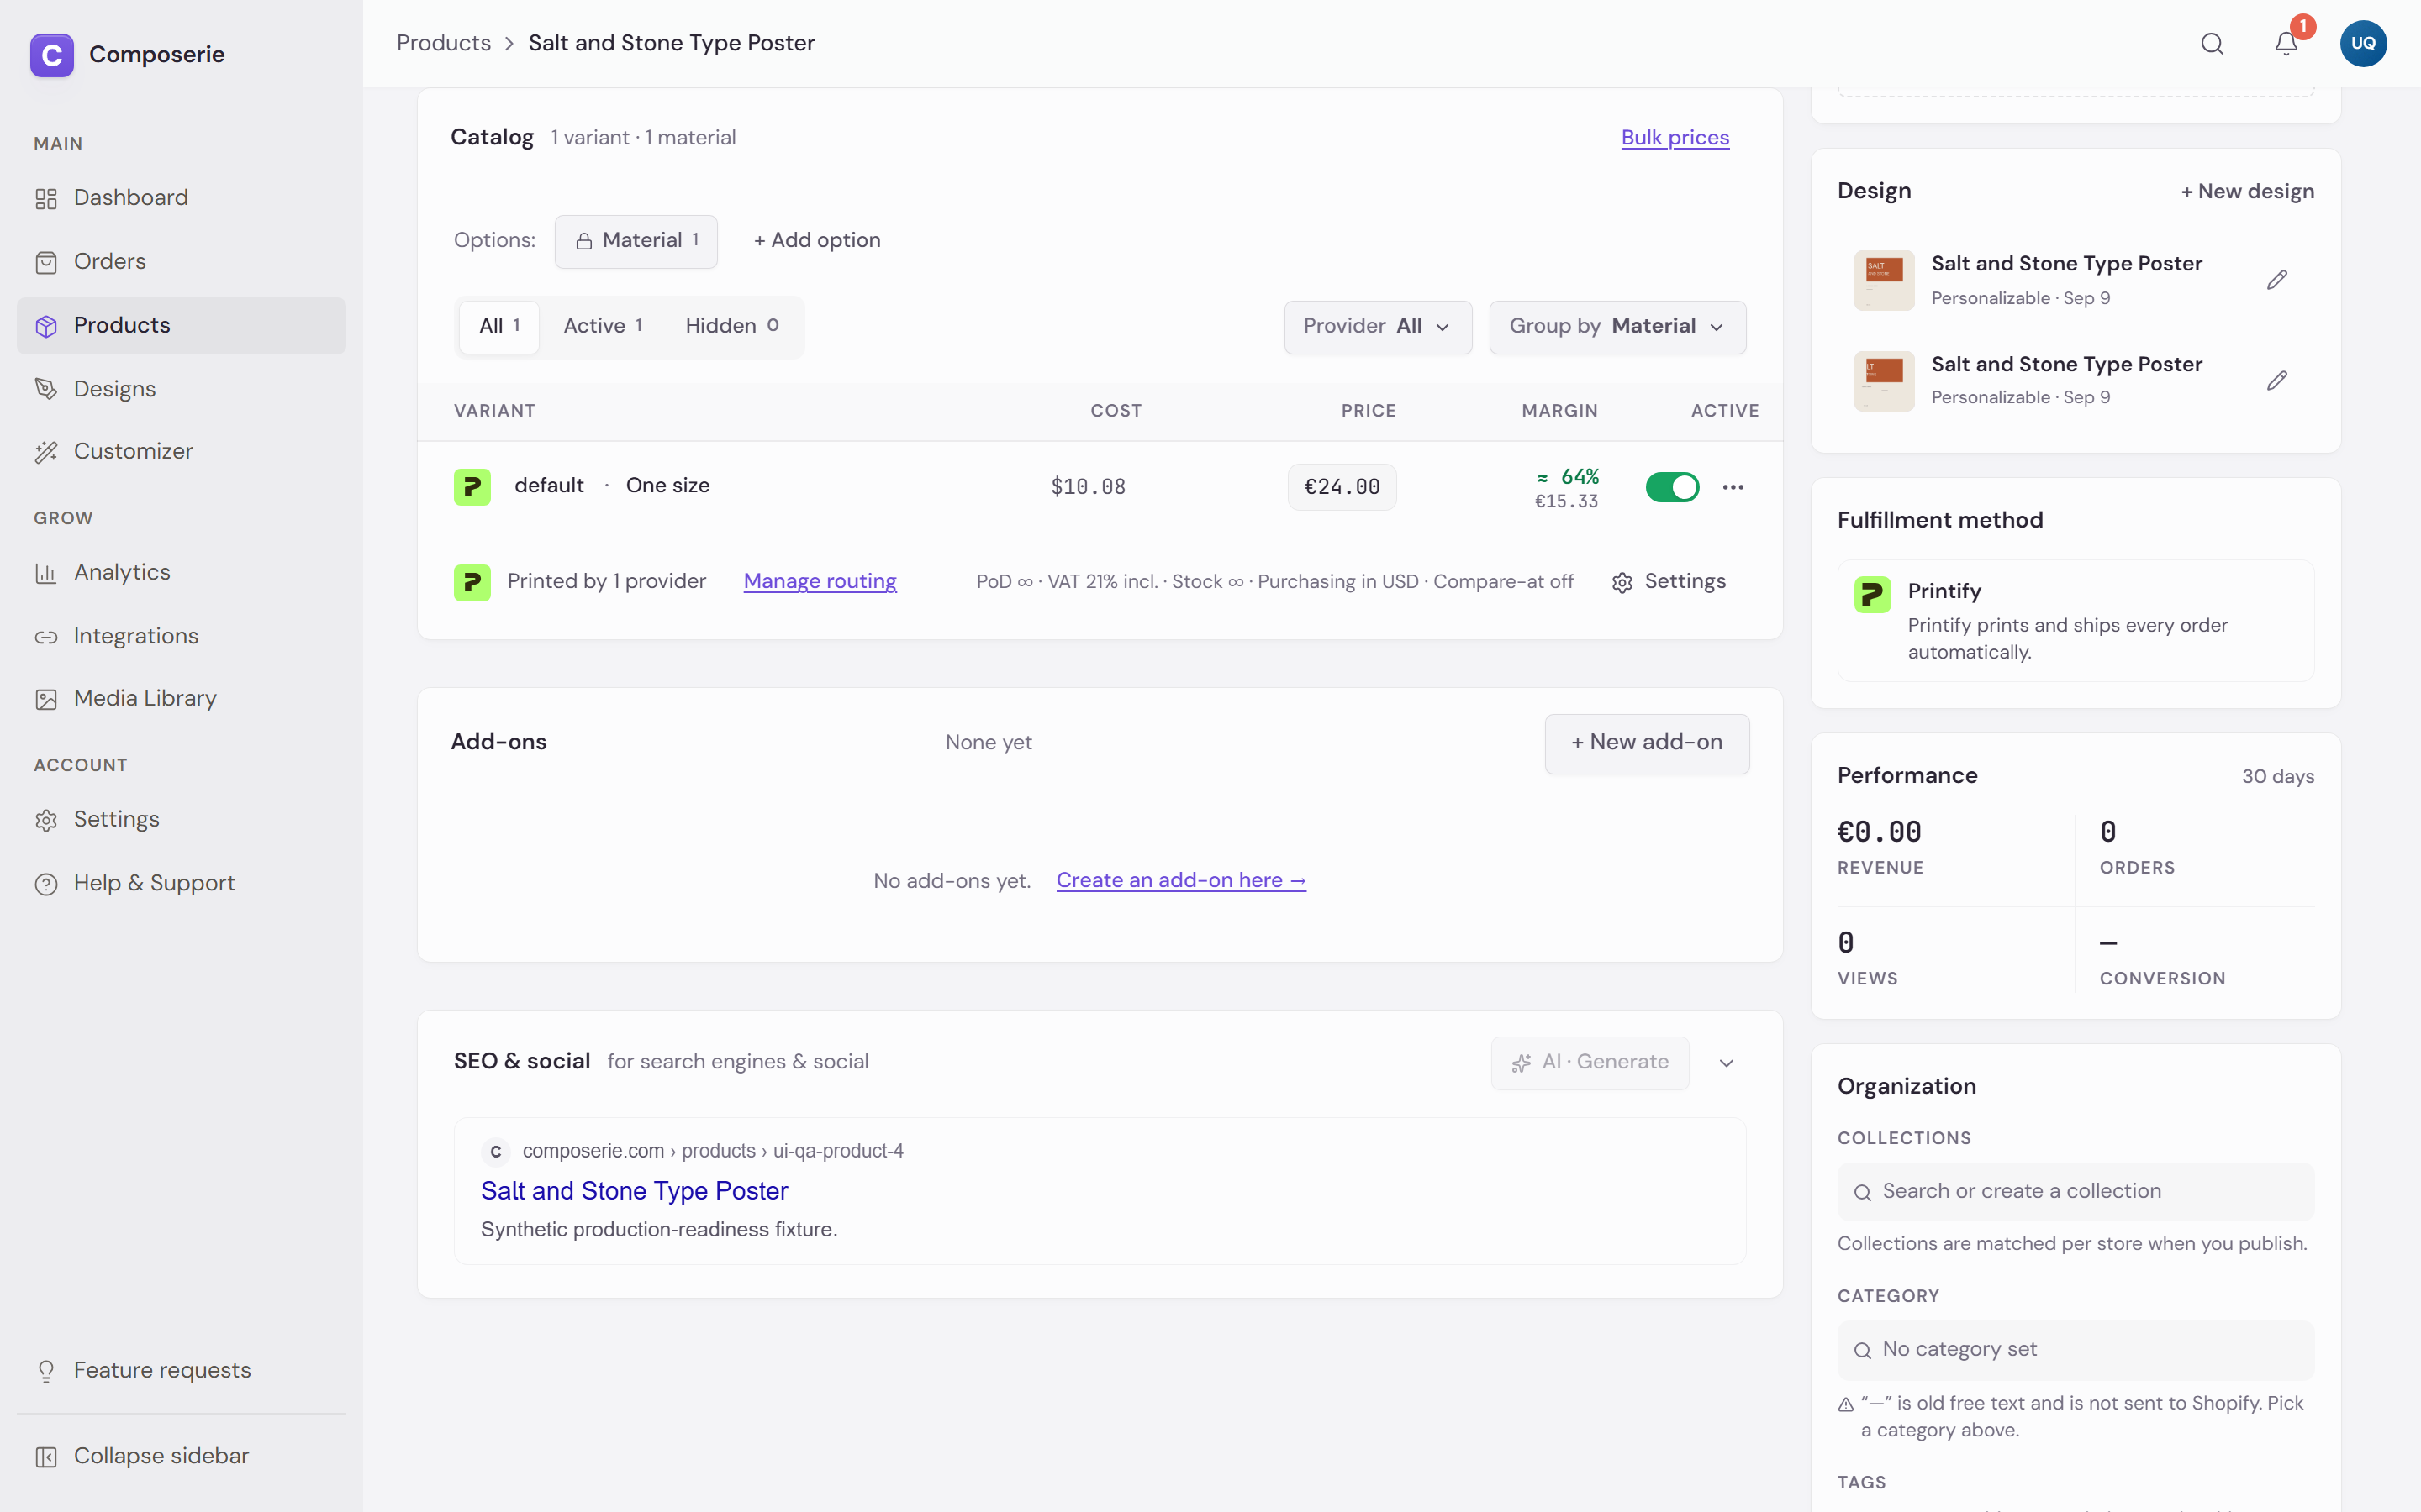
Task: Open the UQ user avatar menu
Action: [2363, 44]
